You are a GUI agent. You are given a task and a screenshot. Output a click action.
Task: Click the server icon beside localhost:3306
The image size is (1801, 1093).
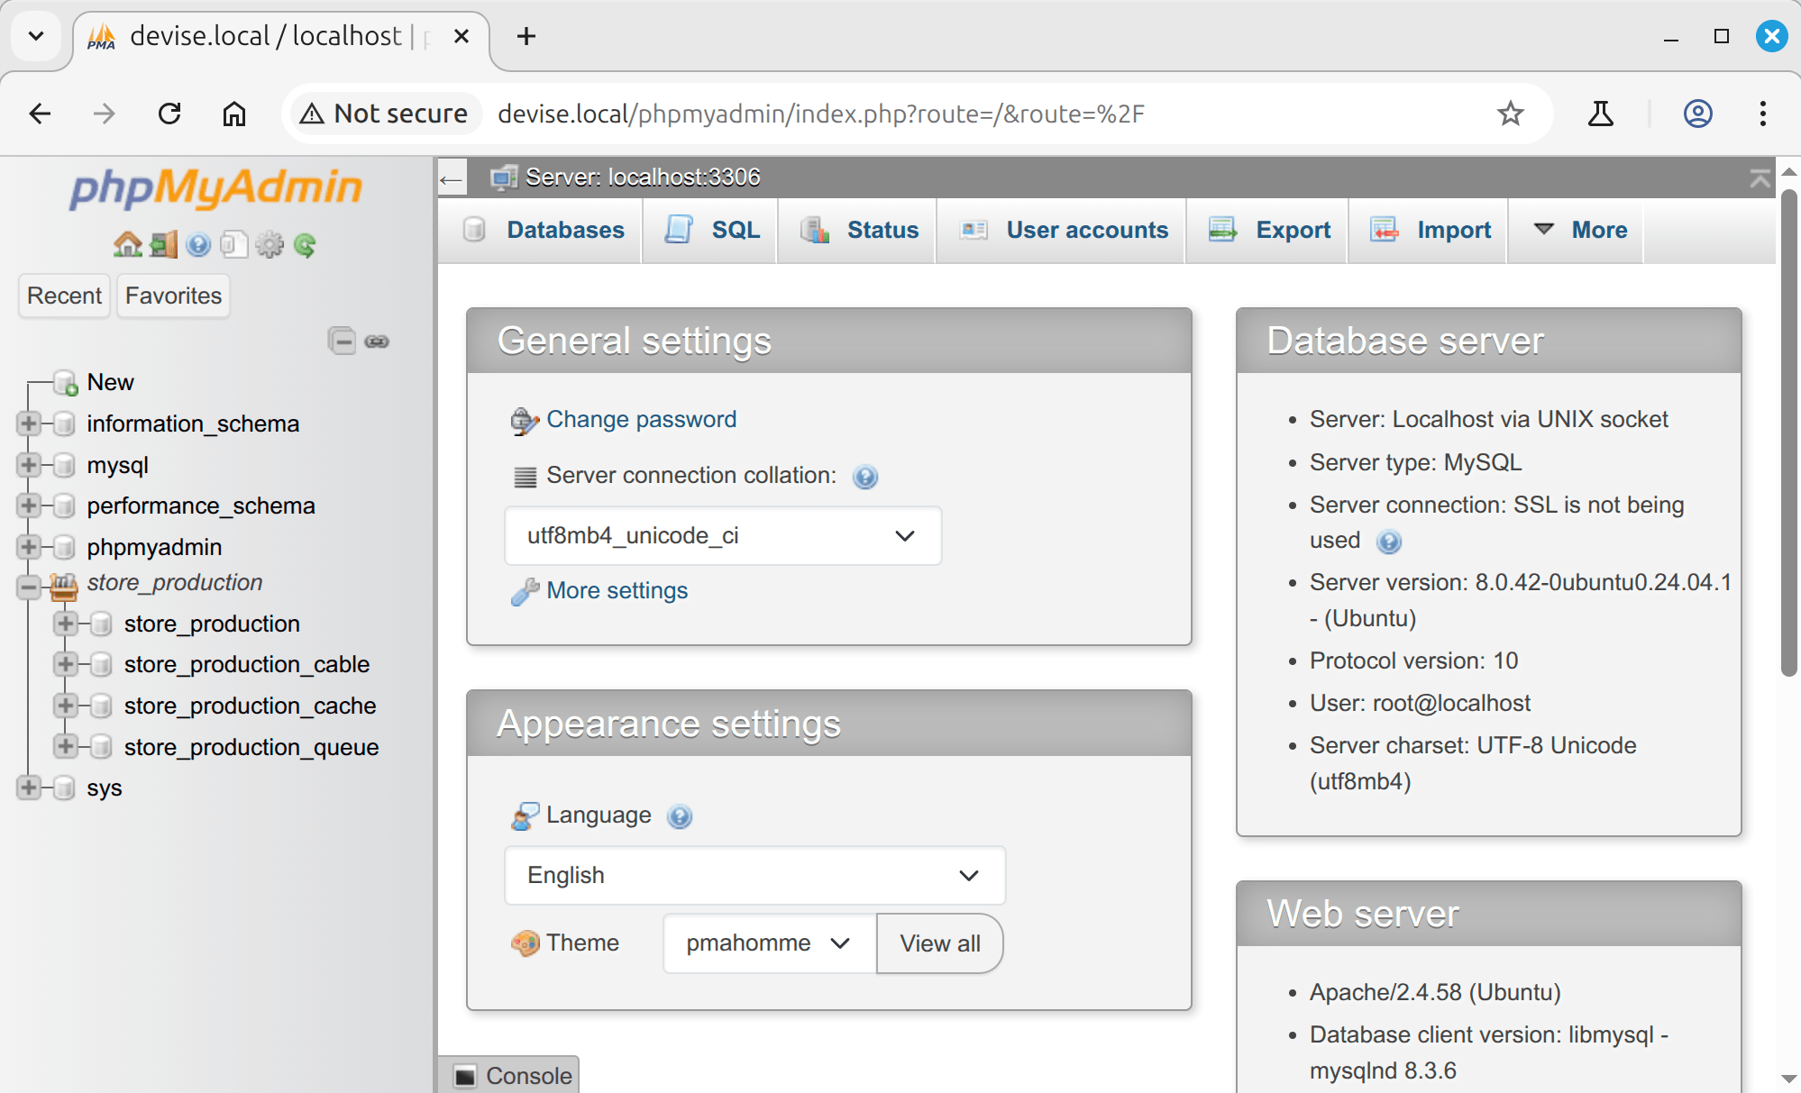(x=504, y=178)
